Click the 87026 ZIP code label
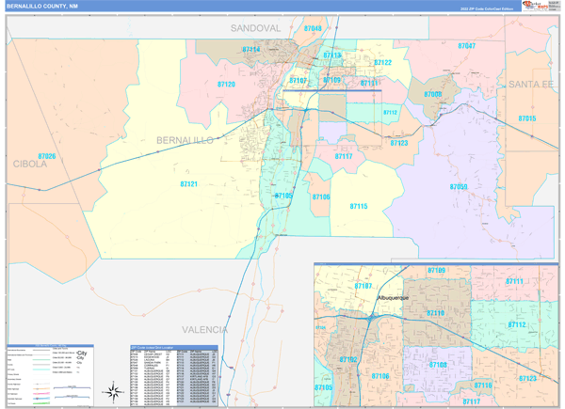The image size is (565, 409). (47, 156)
